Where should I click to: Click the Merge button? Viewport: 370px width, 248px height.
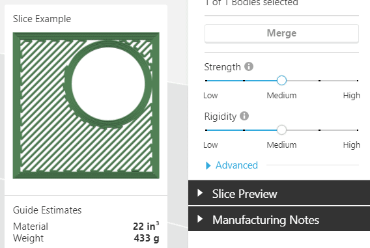(281, 33)
